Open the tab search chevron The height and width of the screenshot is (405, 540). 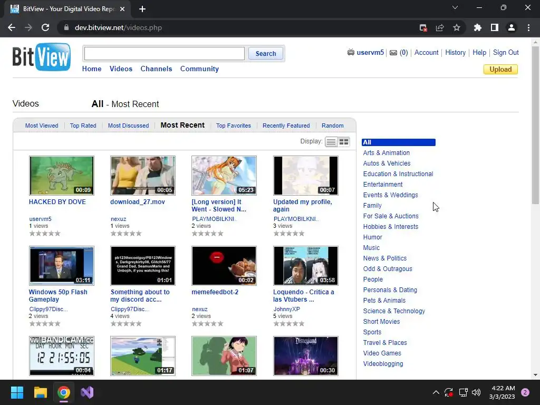tap(455, 7)
